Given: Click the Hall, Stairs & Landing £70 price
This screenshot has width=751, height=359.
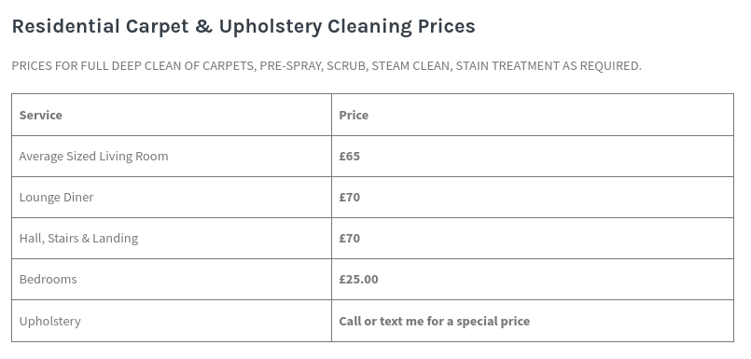Looking at the screenshot, I should (349, 239).
